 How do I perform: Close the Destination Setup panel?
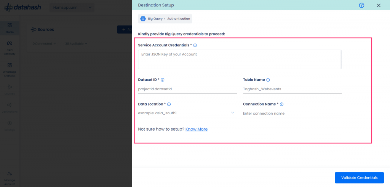coord(378,5)
